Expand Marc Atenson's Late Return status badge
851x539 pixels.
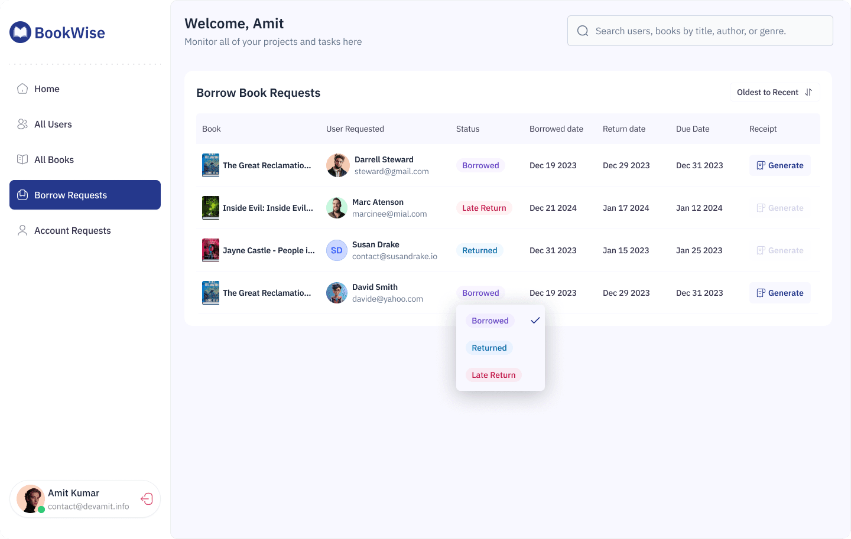(484, 208)
